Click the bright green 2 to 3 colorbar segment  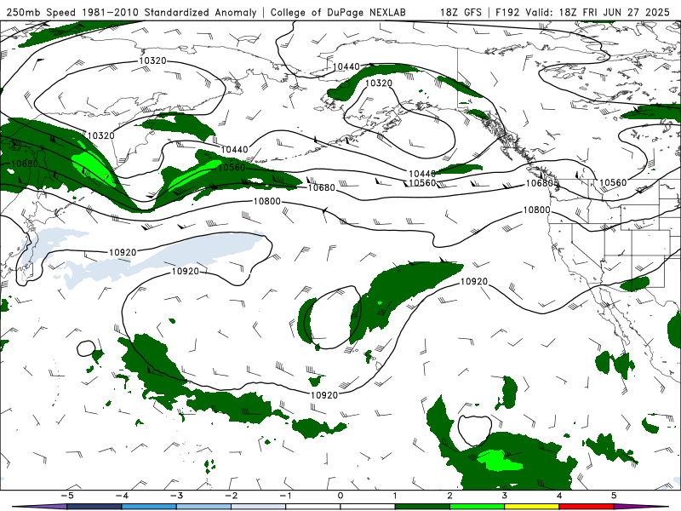477,507
